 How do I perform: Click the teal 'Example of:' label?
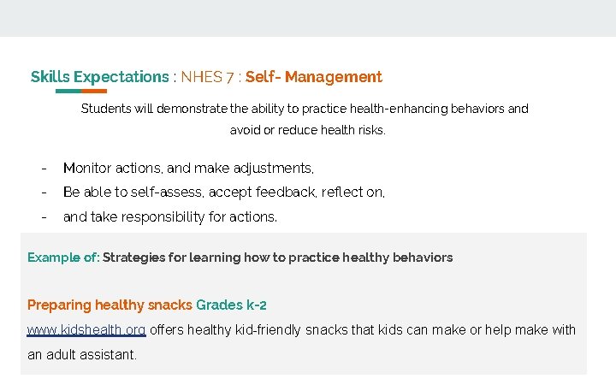point(63,258)
